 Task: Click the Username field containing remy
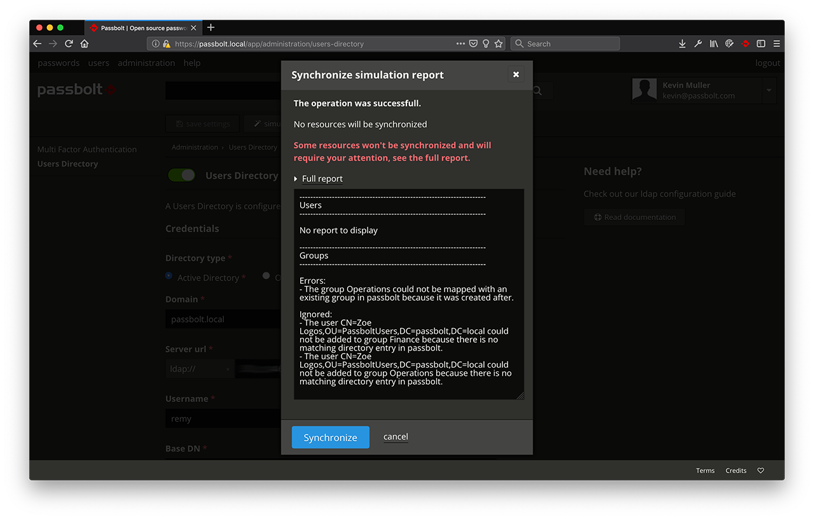tap(223, 419)
